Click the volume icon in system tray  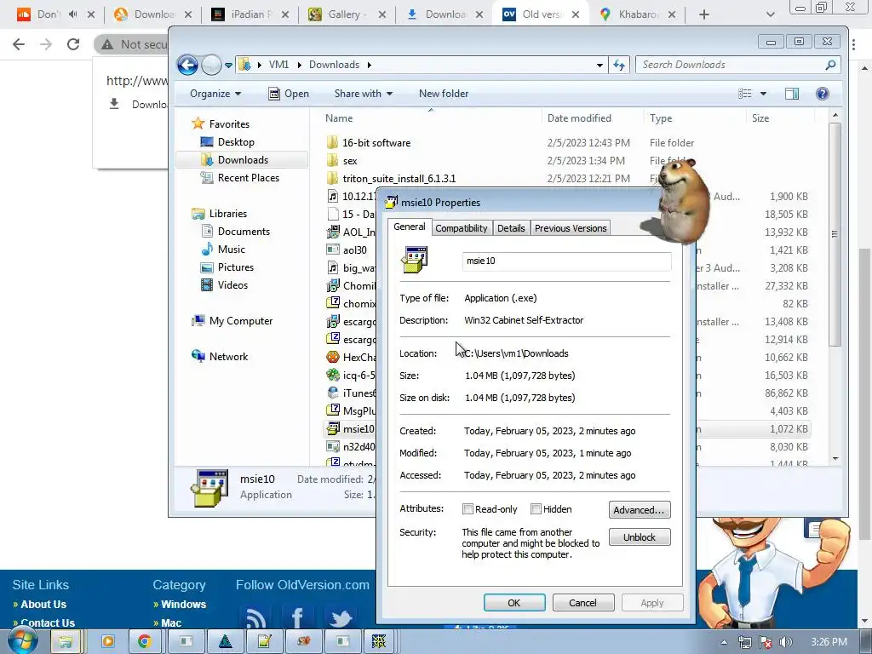point(786,642)
